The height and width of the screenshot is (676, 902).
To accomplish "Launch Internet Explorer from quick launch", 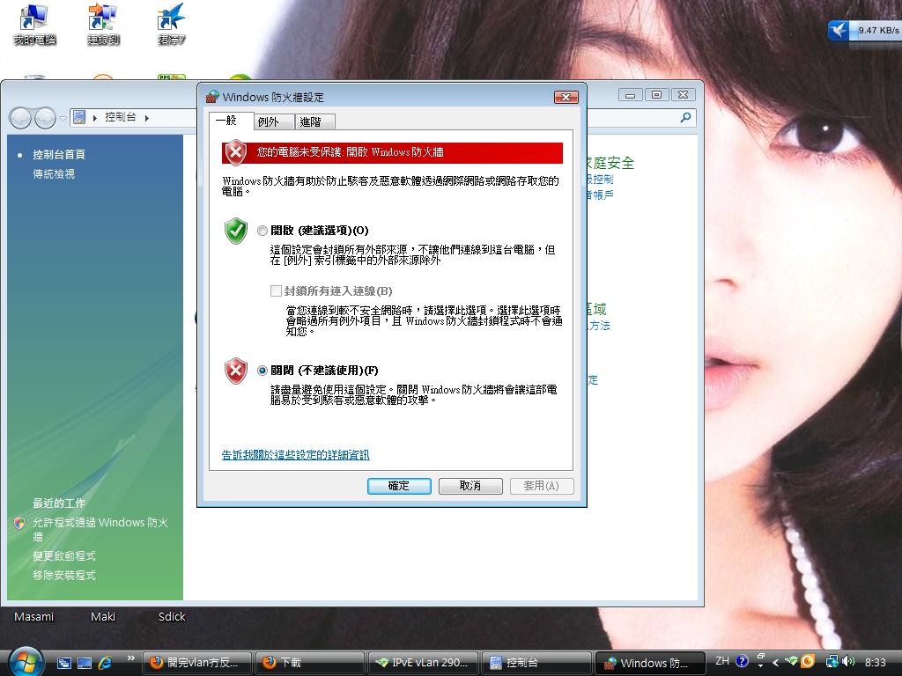I will tap(106, 663).
